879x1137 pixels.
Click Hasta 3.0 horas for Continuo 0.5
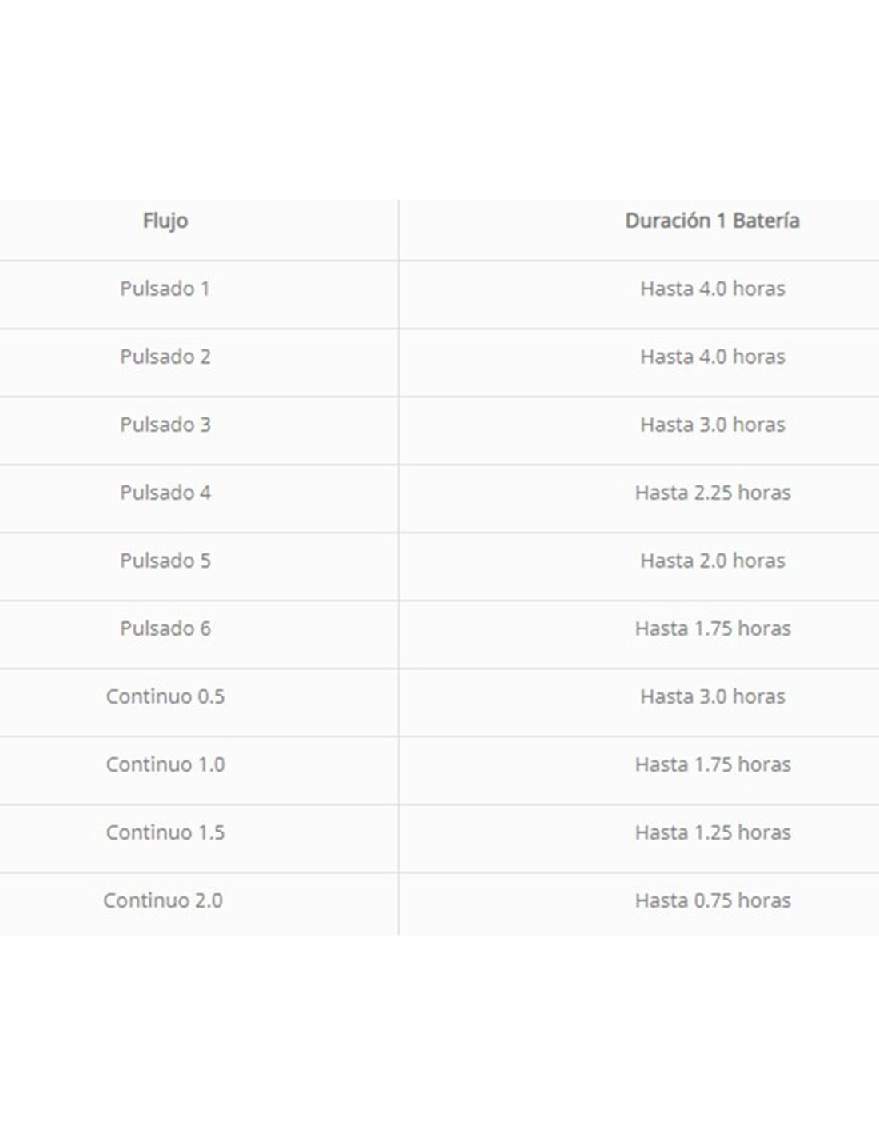[712, 696]
